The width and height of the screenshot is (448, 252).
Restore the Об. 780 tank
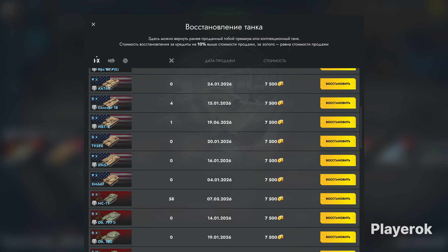(338, 237)
